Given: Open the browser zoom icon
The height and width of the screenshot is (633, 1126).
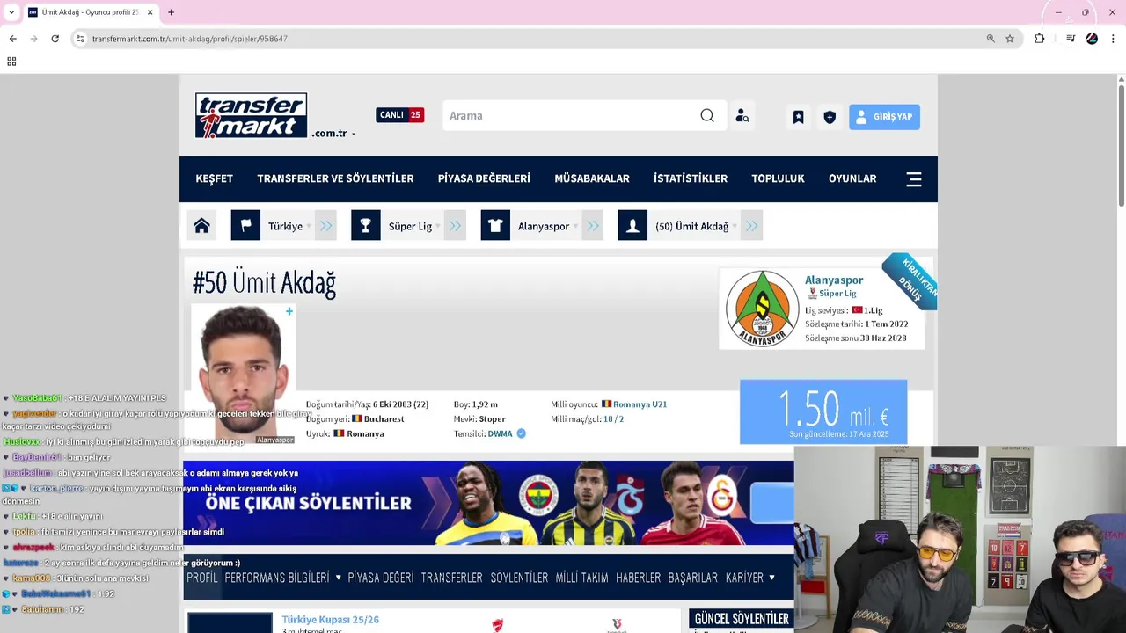Looking at the screenshot, I should point(991,39).
